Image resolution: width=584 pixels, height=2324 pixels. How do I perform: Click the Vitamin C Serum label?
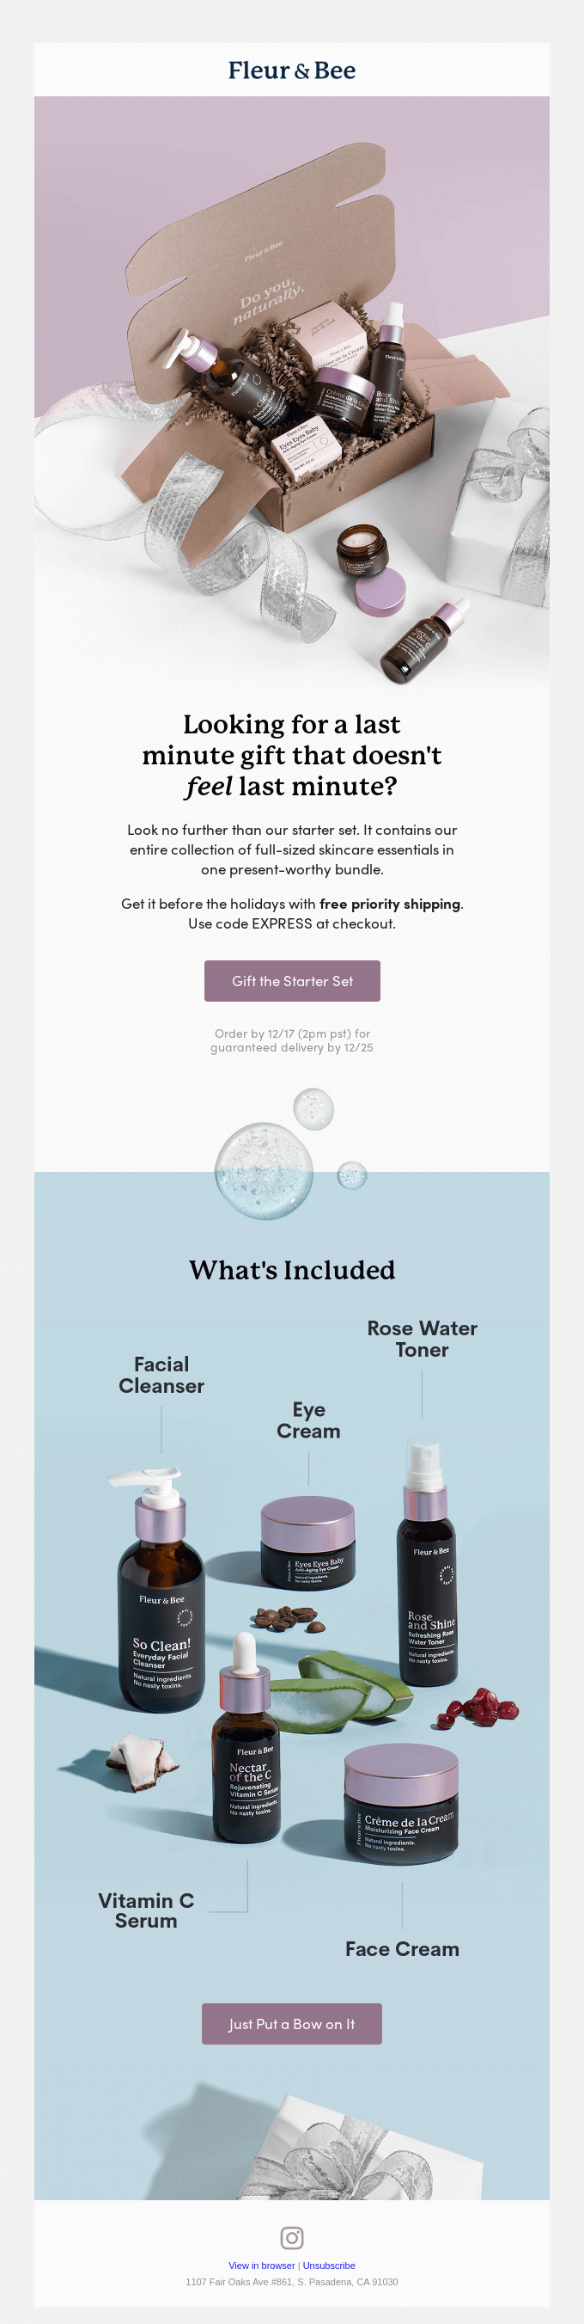tap(146, 1910)
